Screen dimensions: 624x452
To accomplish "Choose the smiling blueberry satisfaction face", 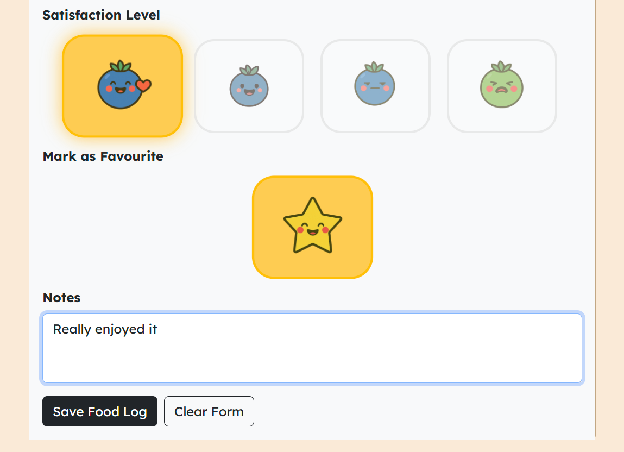I will click(249, 86).
